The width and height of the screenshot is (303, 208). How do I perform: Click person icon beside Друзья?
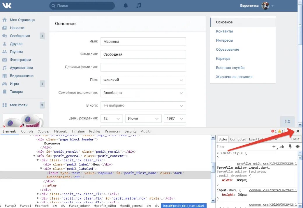(5, 44)
